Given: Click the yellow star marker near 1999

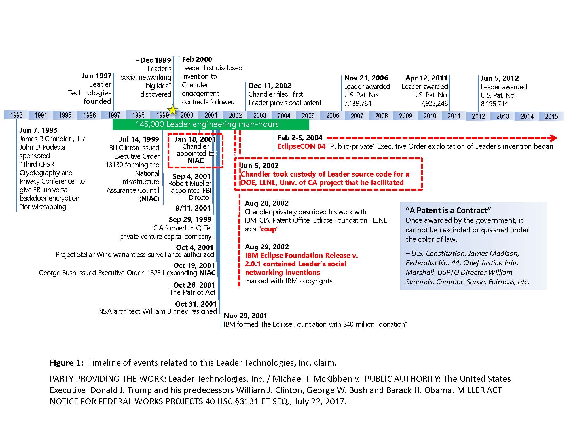Looking at the screenshot, I should (x=172, y=110).
